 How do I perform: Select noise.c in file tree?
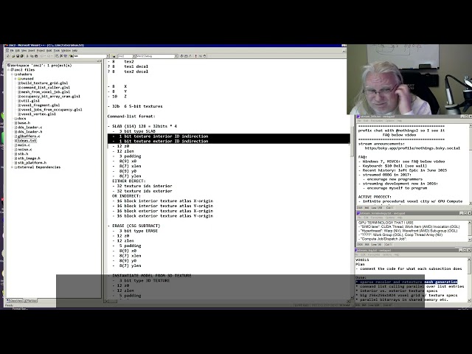[24, 149]
